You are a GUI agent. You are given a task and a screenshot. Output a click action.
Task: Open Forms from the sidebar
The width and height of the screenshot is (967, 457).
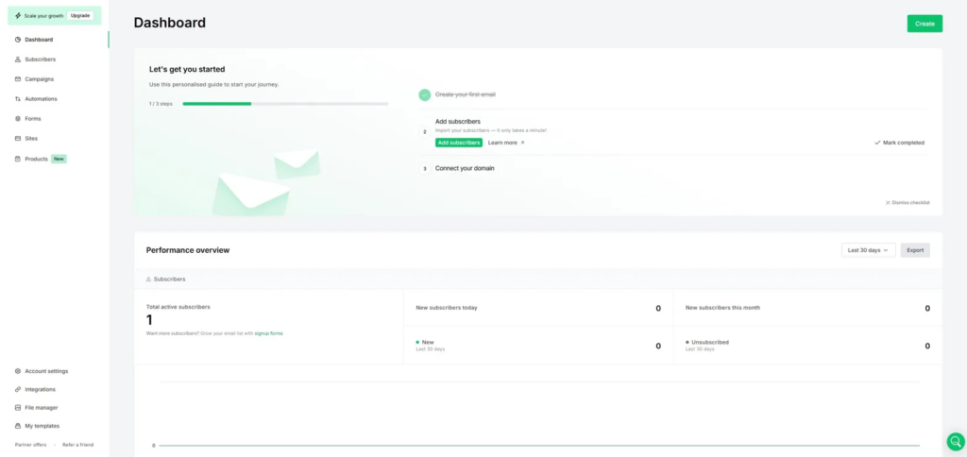pos(33,118)
